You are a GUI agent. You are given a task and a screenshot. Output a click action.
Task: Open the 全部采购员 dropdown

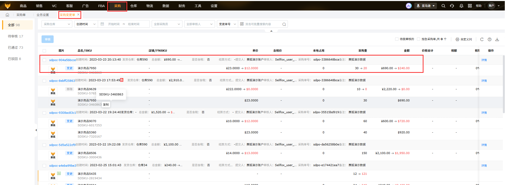click(167, 24)
